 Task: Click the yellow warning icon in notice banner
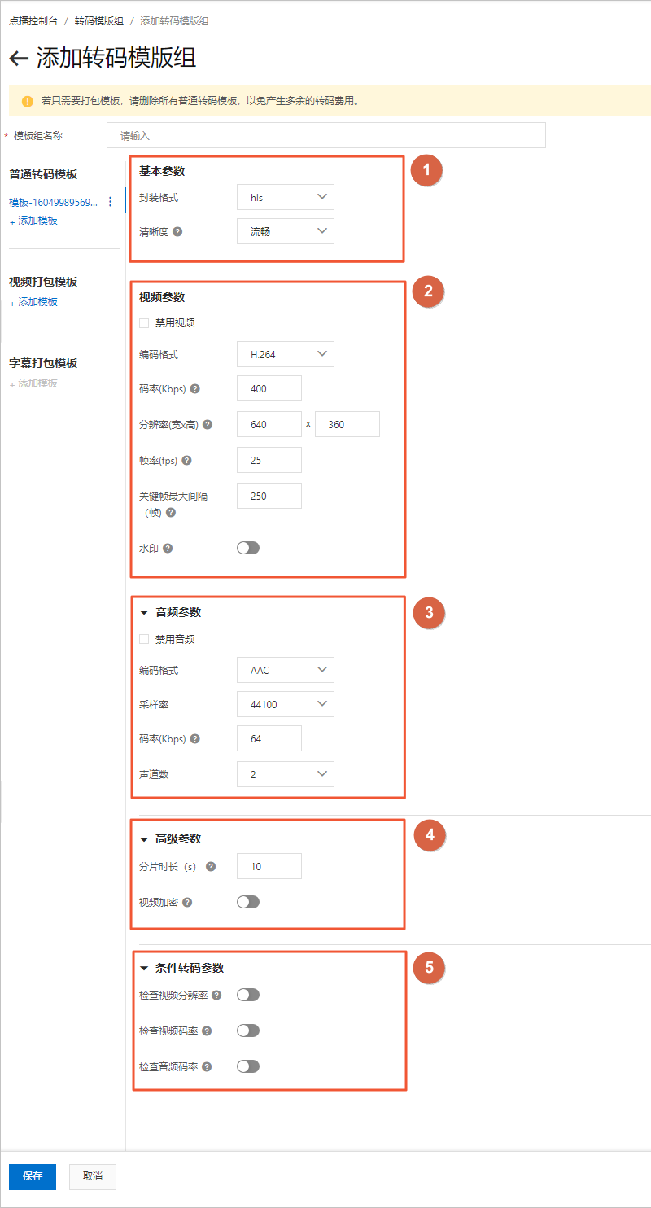pyautogui.click(x=28, y=102)
